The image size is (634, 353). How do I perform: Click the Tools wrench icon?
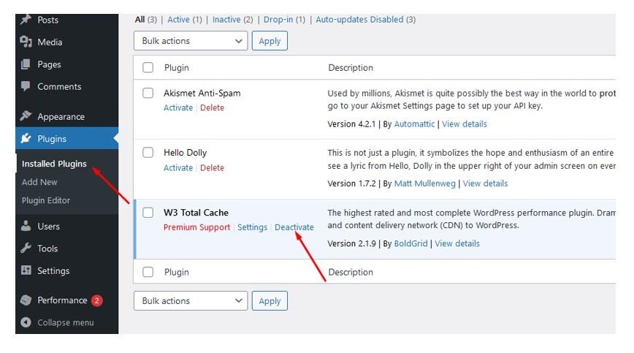coord(26,248)
